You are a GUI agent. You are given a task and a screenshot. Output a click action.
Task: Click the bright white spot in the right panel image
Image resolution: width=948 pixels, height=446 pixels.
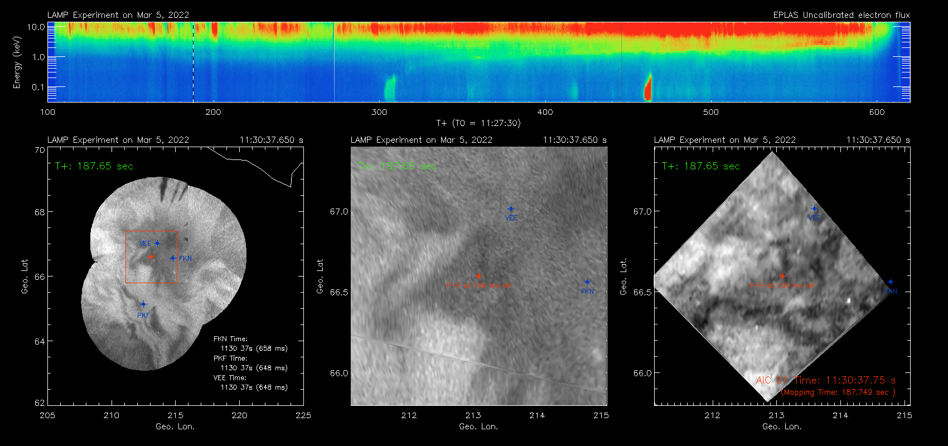click(849, 300)
